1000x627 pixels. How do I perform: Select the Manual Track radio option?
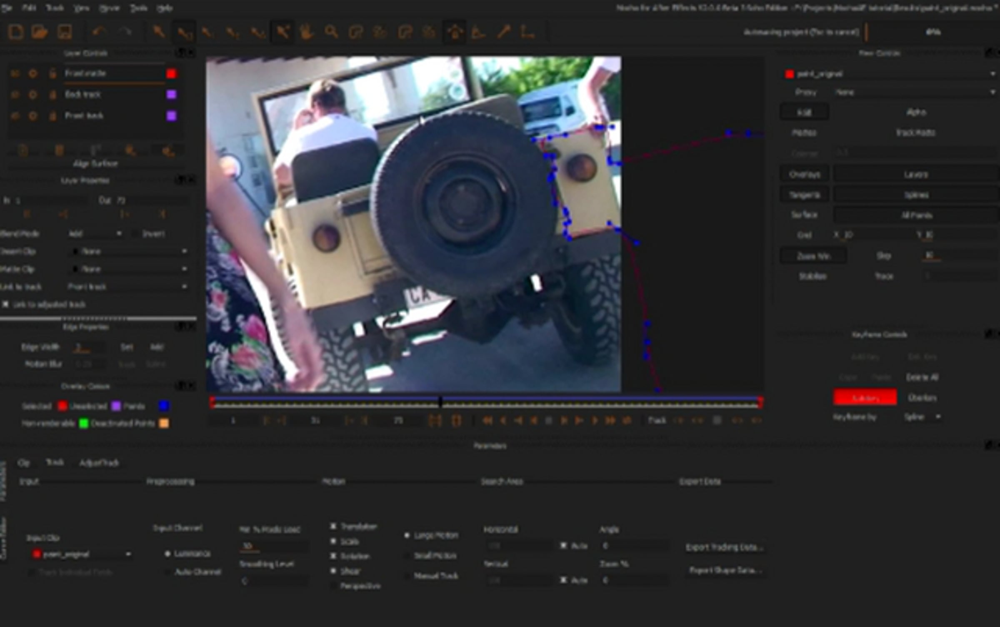407,576
